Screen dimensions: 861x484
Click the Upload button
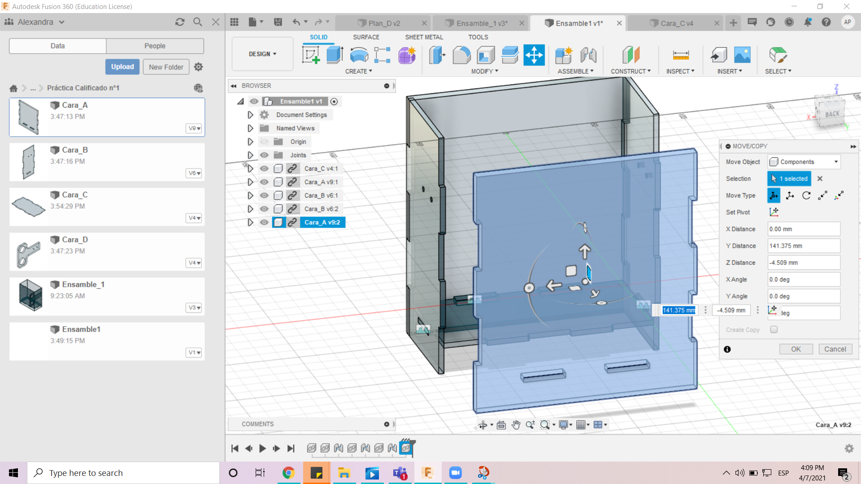122,67
